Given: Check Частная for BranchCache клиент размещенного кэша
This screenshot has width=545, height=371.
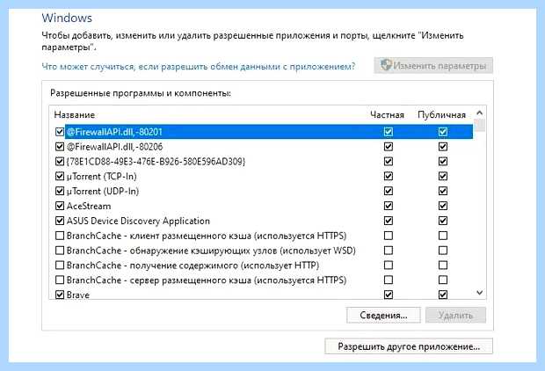Looking at the screenshot, I should point(389,236).
